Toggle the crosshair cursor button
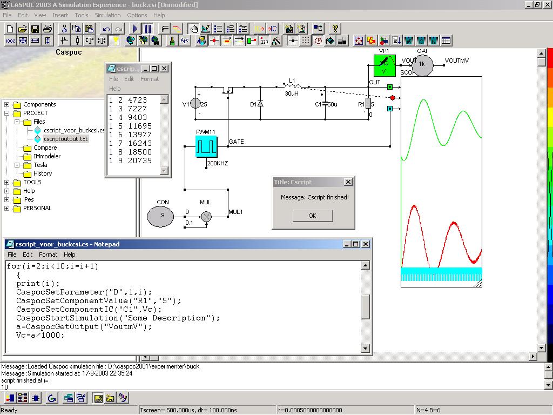Screen dimensions: 553x415 coord(293,41)
